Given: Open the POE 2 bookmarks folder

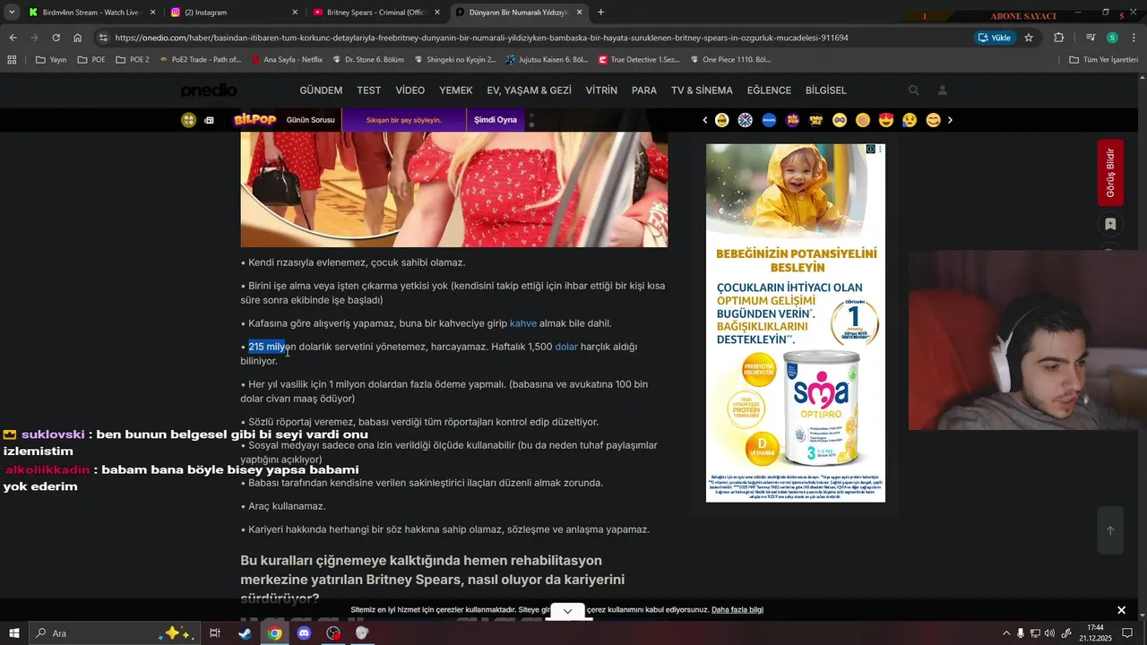Looking at the screenshot, I should pyautogui.click(x=132, y=60).
